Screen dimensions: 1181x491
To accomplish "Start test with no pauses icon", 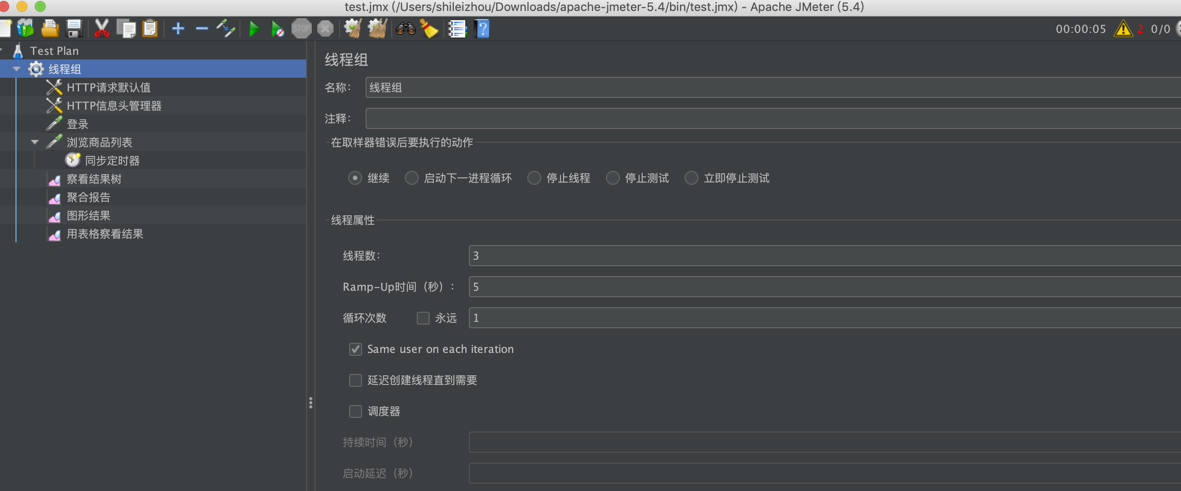I will [x=277, y=28].
